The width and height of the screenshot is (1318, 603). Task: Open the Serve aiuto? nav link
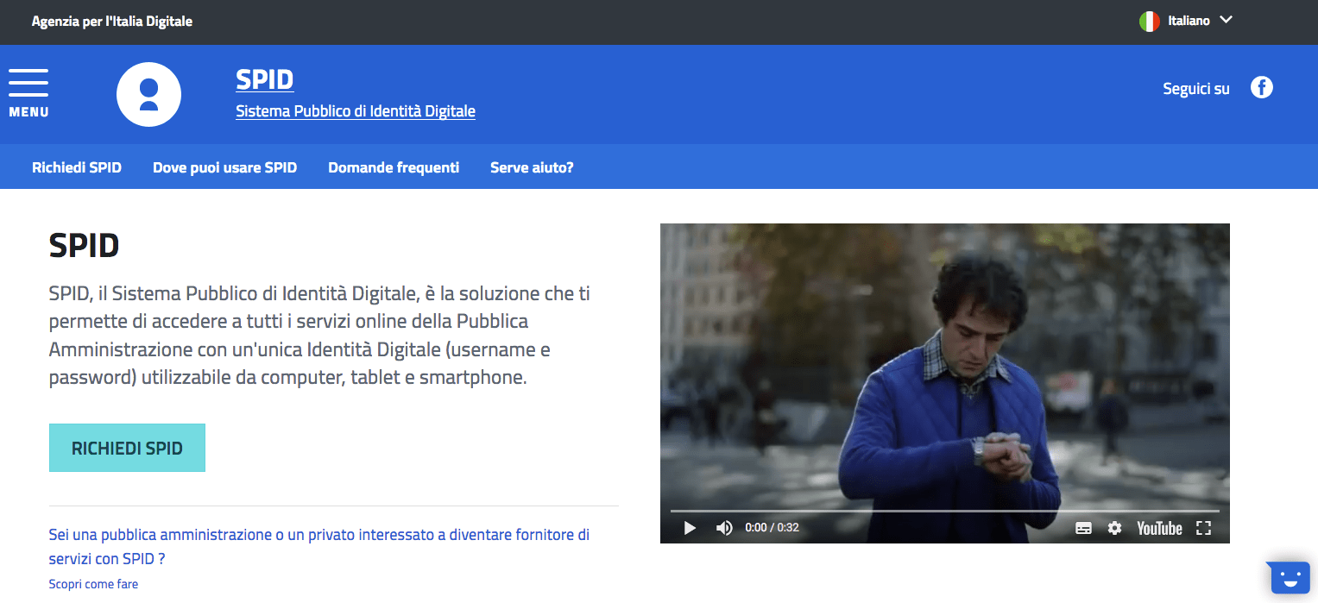pyautogui.click(x=532, y=167)
